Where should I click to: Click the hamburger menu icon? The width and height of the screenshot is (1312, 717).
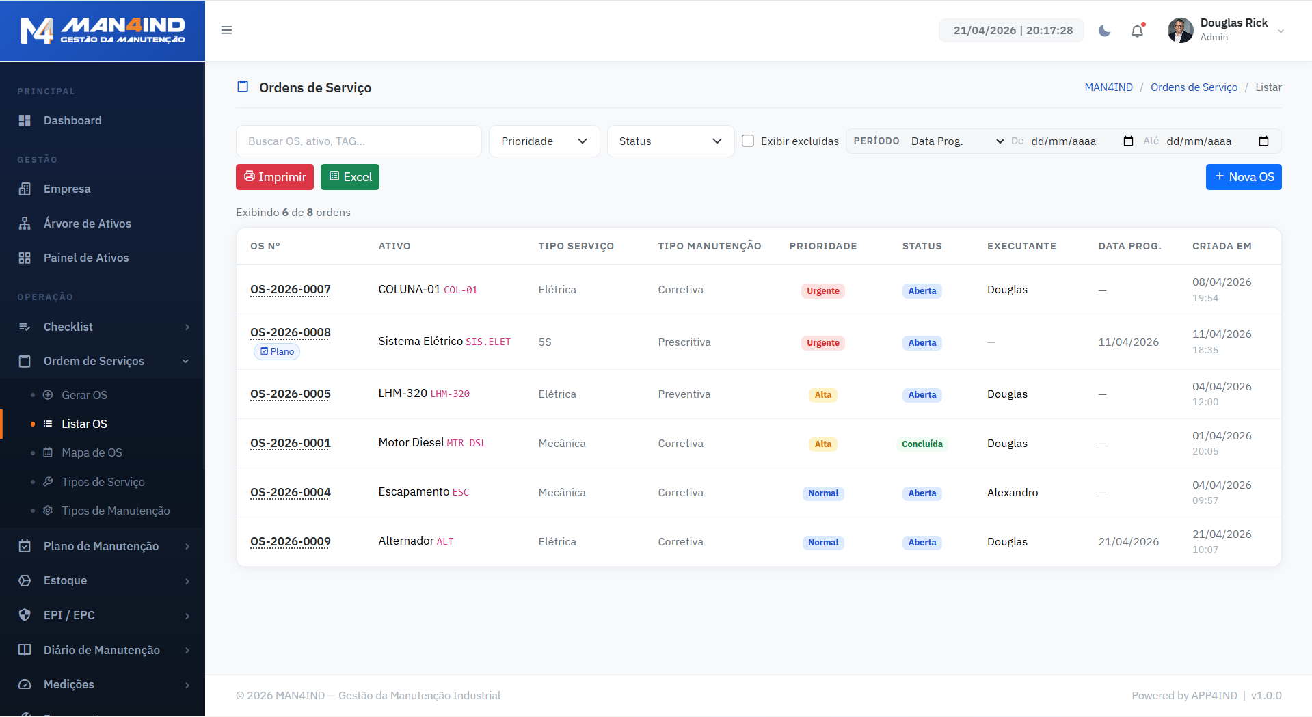(226, 30)
